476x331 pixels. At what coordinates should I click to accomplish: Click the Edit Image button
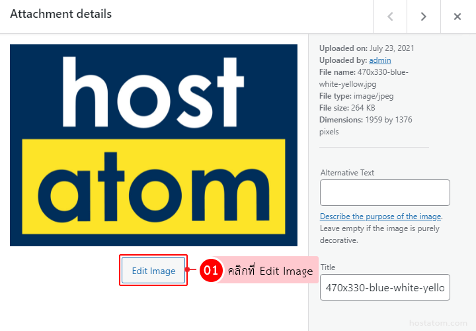coord(153,271)
